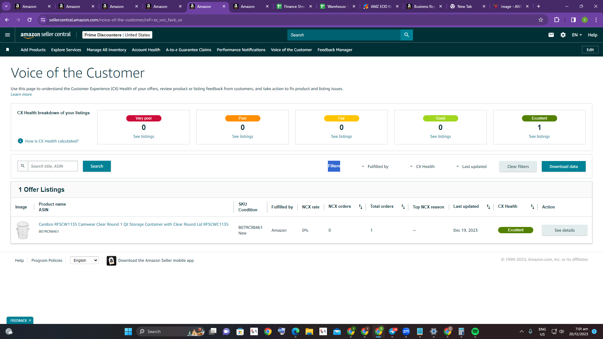Open the browser extensions puzzle icon
603x339 pixels.
point(557,20)
